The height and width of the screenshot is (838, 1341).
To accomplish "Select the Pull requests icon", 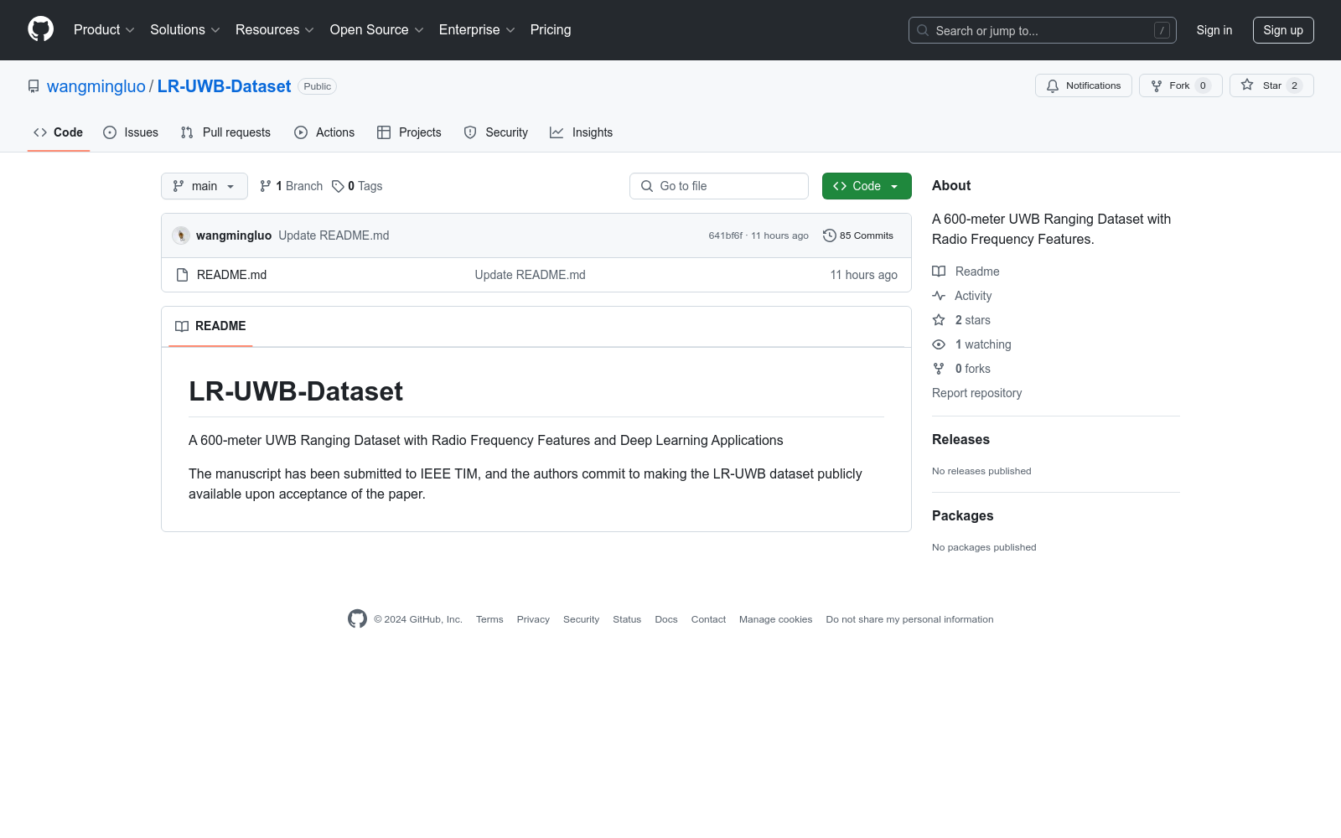I will (x=186, y=132).
